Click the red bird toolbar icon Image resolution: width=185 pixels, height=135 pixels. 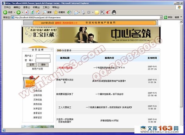(108, 12)
